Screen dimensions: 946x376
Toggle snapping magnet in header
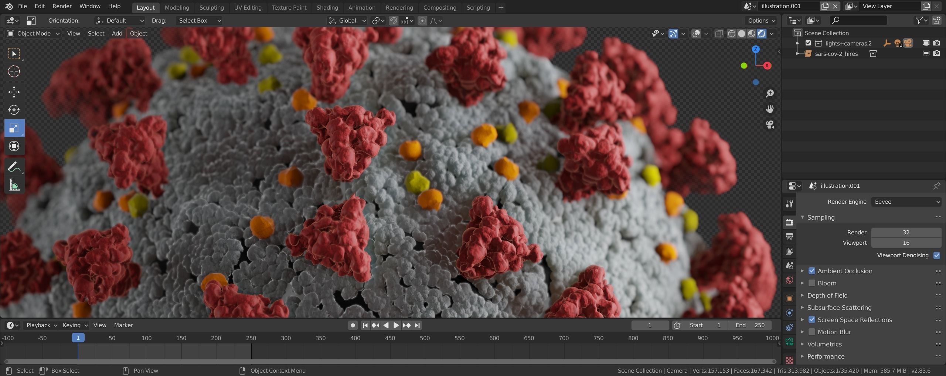393,21
